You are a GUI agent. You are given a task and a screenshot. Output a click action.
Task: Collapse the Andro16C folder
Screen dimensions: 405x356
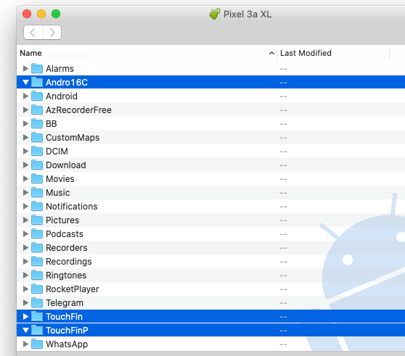click(25, 82)
